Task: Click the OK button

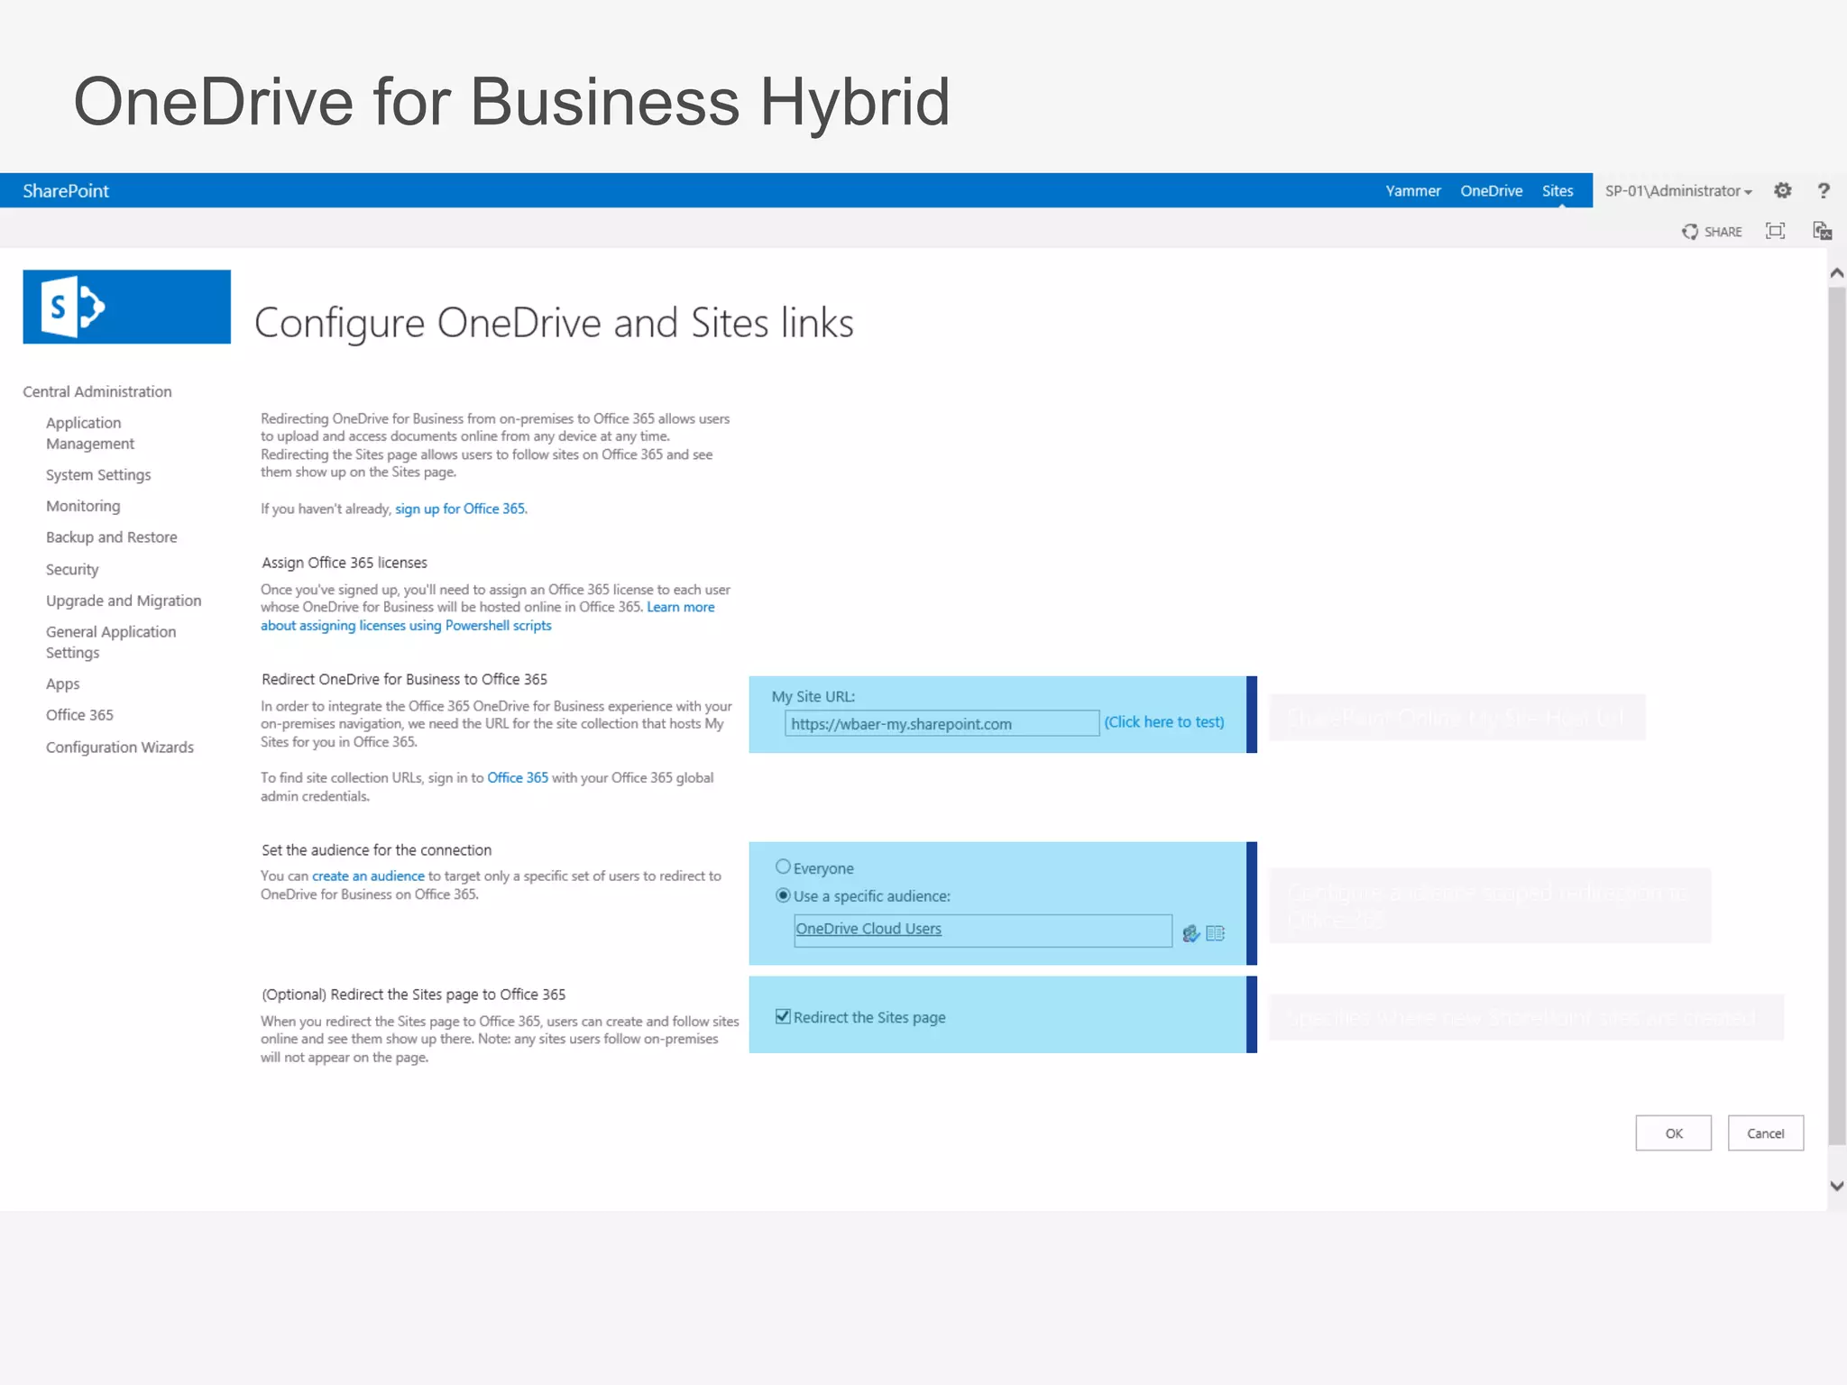Action: (1673, 1133)
